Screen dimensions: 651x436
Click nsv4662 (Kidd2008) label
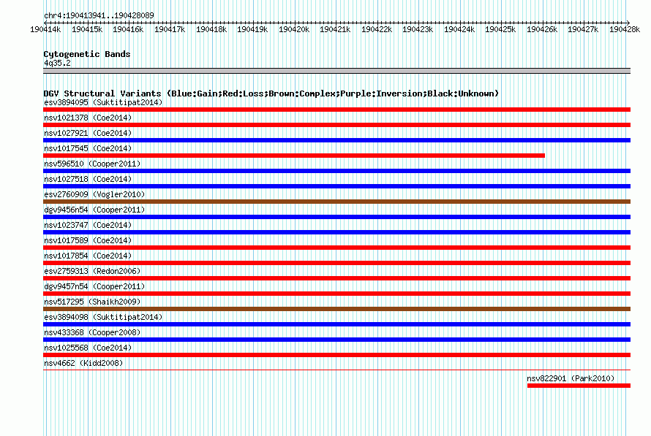[83, 363]
